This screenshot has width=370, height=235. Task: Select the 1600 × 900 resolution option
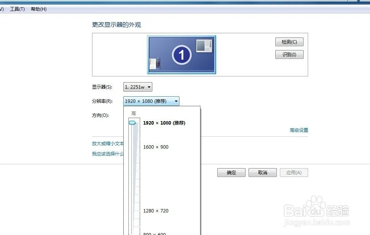[x=156, y=147]
